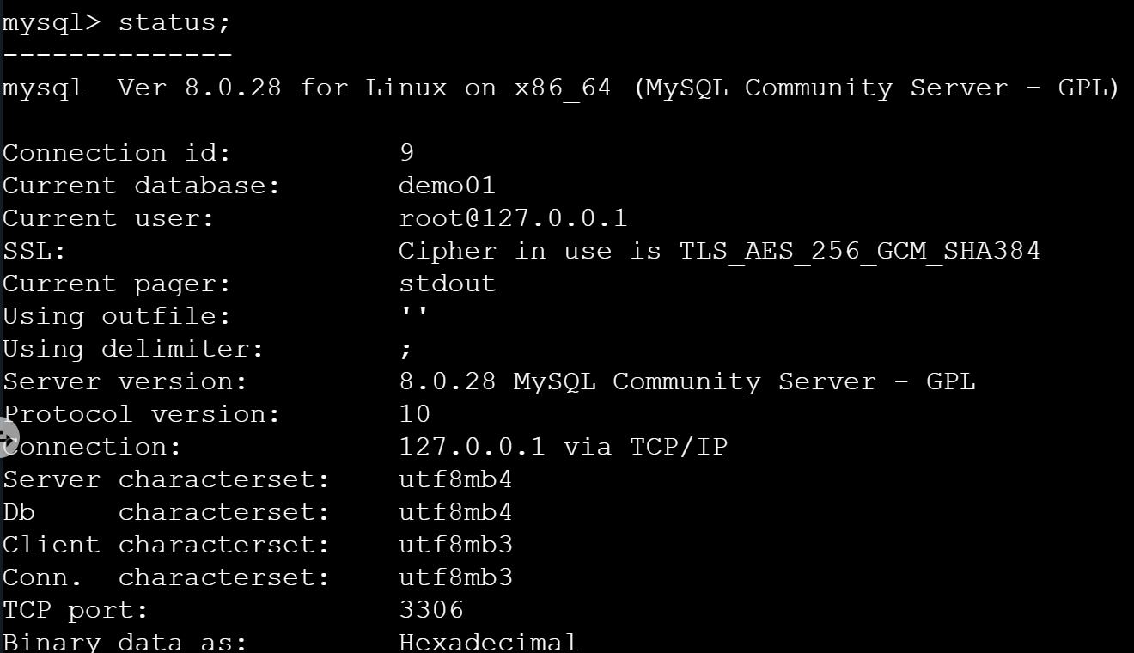Click the Client characterset value 'utf8mb3'

[455, 545]
